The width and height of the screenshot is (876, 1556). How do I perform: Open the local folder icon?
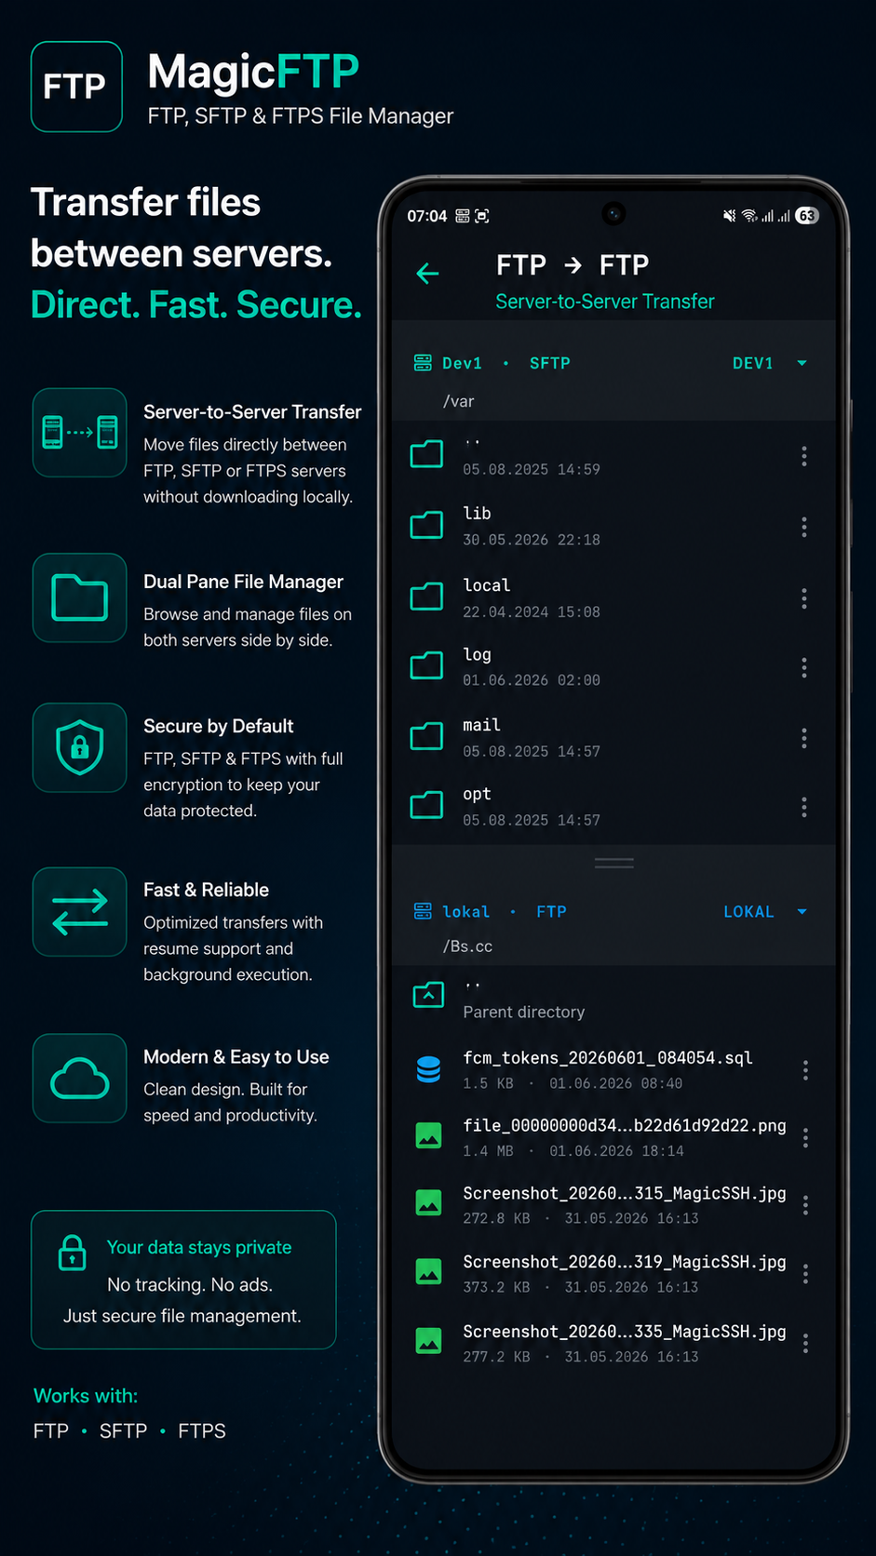pyautogui.click(x=427, y=597)
